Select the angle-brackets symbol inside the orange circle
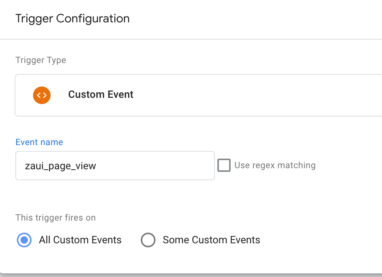The height and width of the screenshot is (277, 382). pos(42,95)
